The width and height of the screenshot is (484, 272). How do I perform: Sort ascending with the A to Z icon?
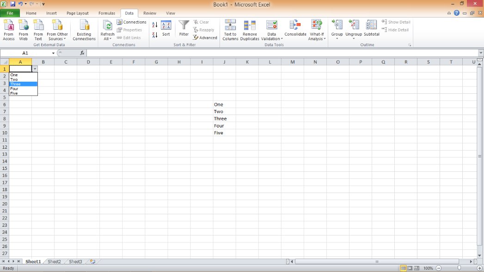click(x=155, y=25)
